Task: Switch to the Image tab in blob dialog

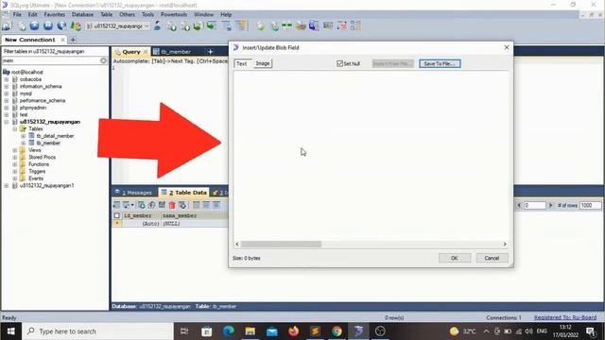Action: coord(263,63)
